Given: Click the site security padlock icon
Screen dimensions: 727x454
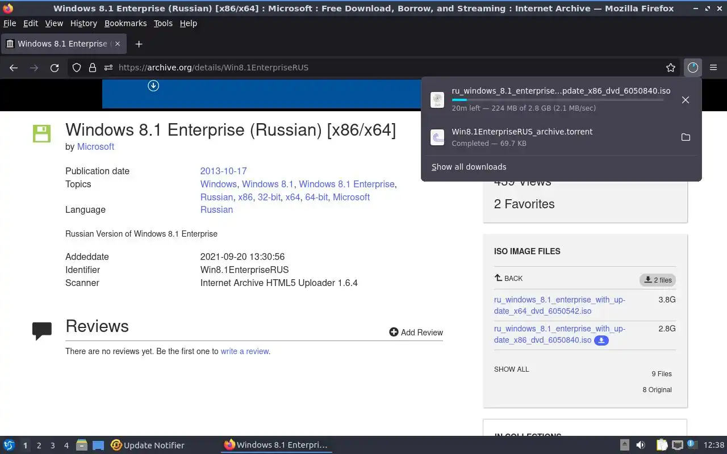Looking at the screenshot, I should coord(93,68).
